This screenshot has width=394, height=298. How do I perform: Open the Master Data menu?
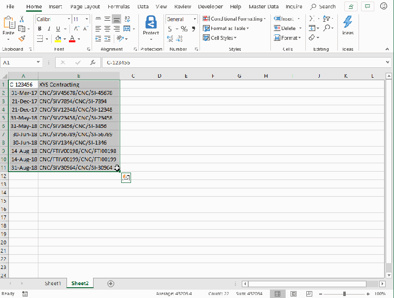(263, 6)
